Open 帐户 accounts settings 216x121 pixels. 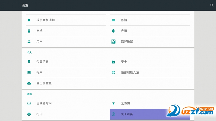pyautogui.click(x=39, y=72)
